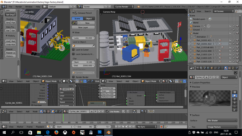Hide the Camera object with its eye icon
The height and width of the screenshot is (136, 242).
click(x=230, y=26)
